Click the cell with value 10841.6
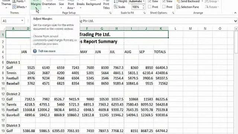The height and width of the screenshot is (134, 238). click(x=131, y=83)
